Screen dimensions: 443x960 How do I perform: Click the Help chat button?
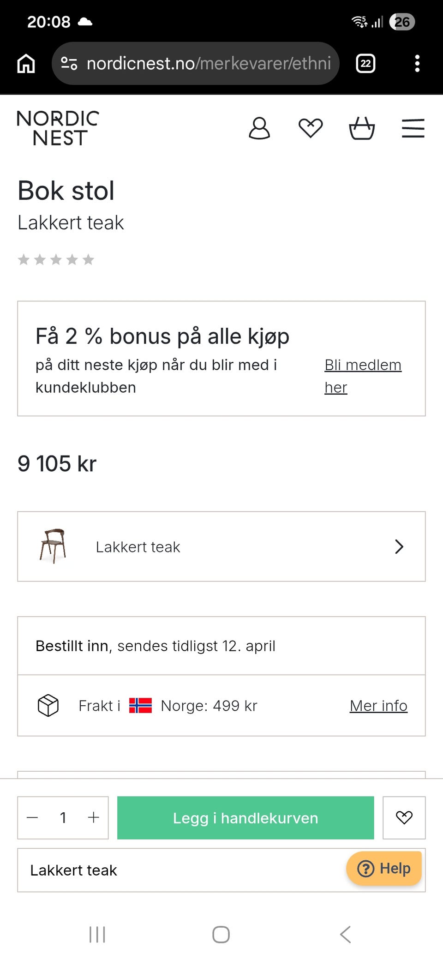point(384,868)
